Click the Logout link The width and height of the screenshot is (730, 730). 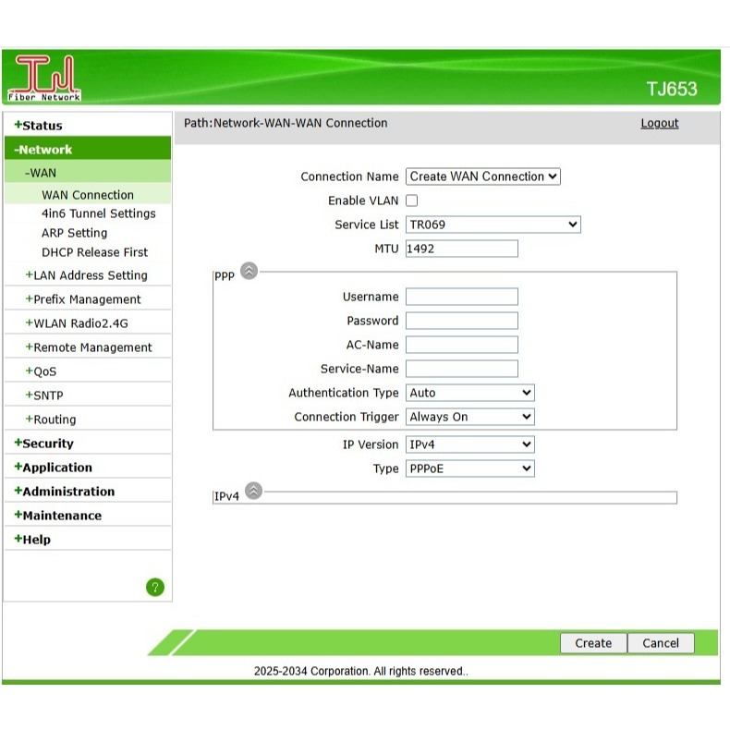tap(659, 123)
